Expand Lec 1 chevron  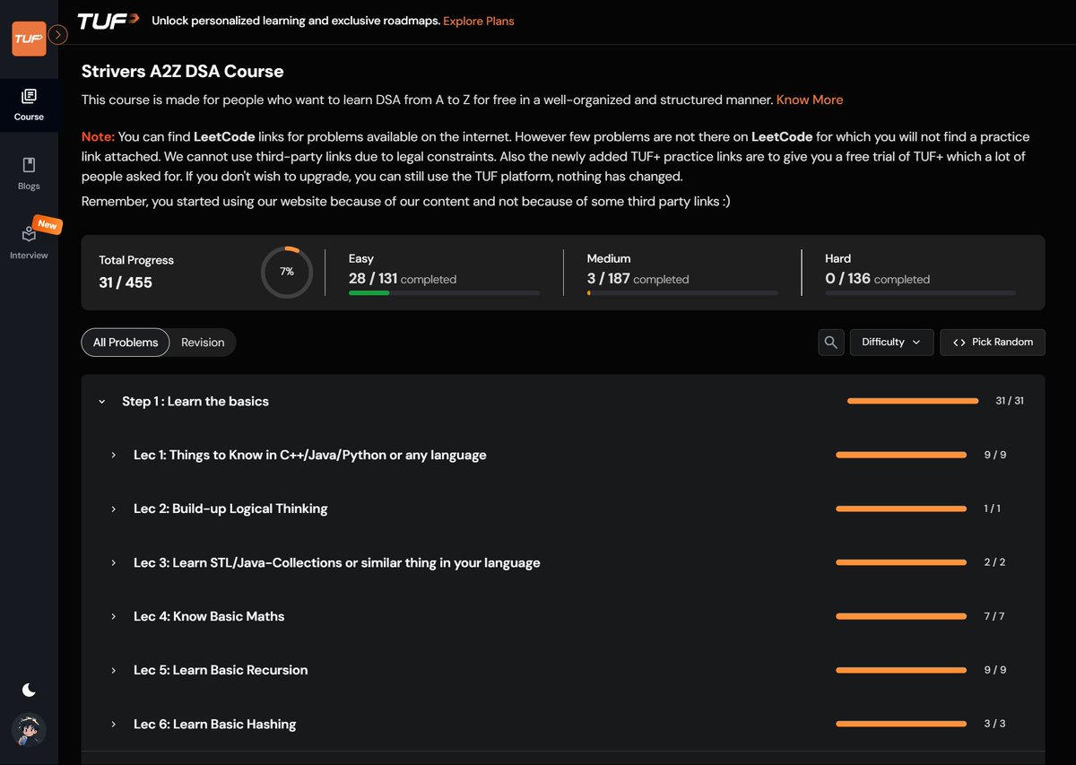pos(114,456)
